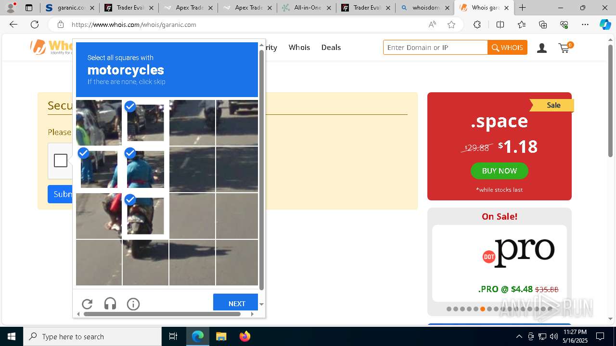This screenshot has width=616, height=346.
Task: Show hidden system tray icons
Action: tap(519, 336)
